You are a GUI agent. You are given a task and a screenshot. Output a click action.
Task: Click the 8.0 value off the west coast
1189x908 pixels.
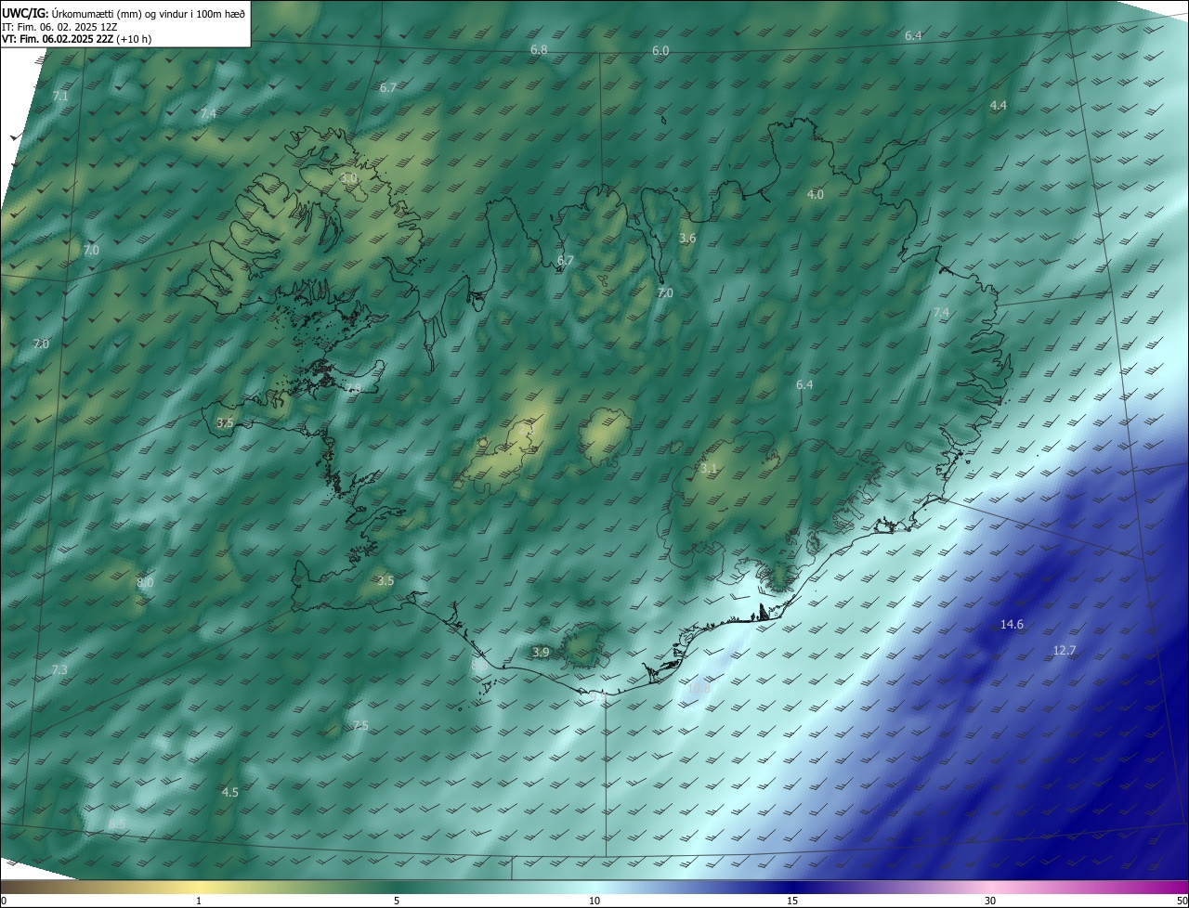pos(145,583)
